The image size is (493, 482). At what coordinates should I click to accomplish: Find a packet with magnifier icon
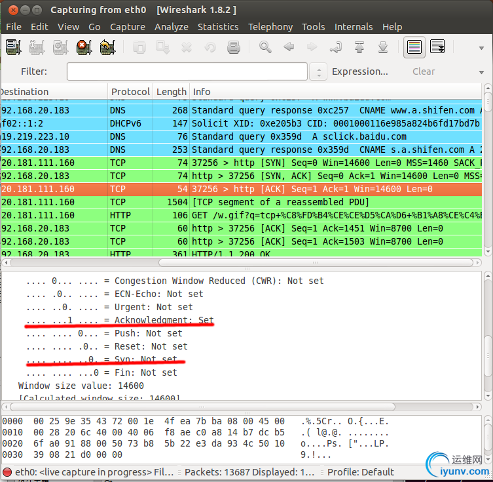265,47
